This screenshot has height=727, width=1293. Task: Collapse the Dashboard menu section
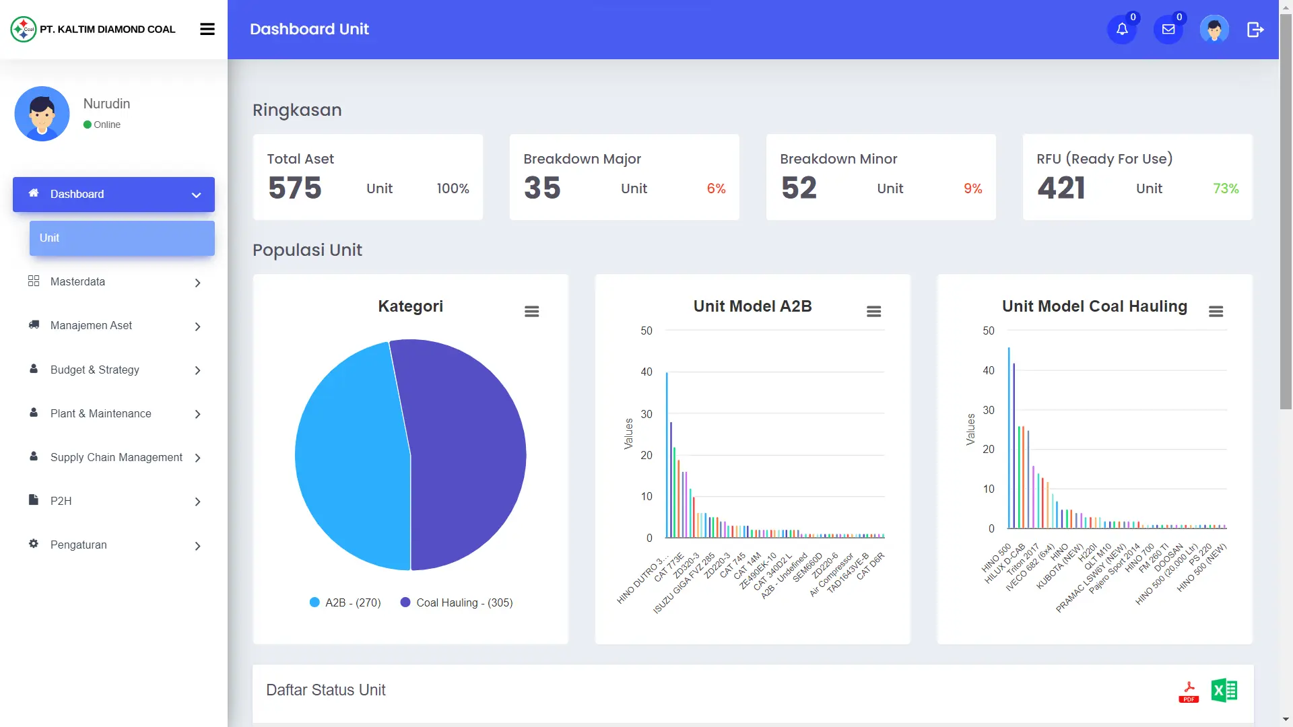[x=114, y=195]
